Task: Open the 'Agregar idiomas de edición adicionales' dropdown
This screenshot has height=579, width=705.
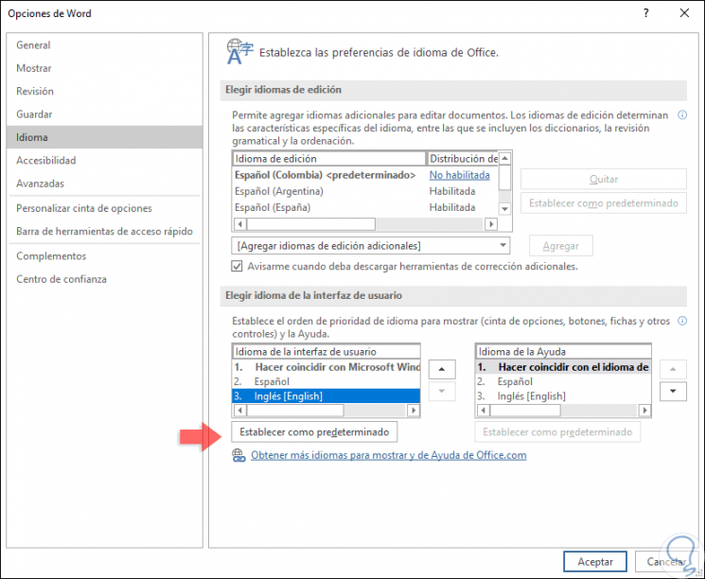Action: tap(371, 246)
